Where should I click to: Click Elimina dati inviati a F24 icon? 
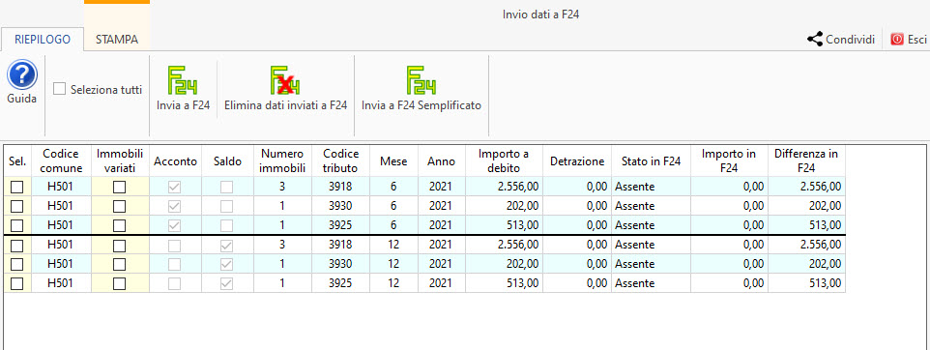pos(285,80)
